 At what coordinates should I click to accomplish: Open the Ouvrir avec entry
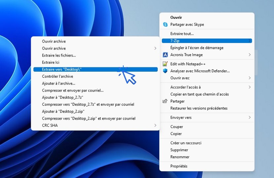tap(207, 78)
